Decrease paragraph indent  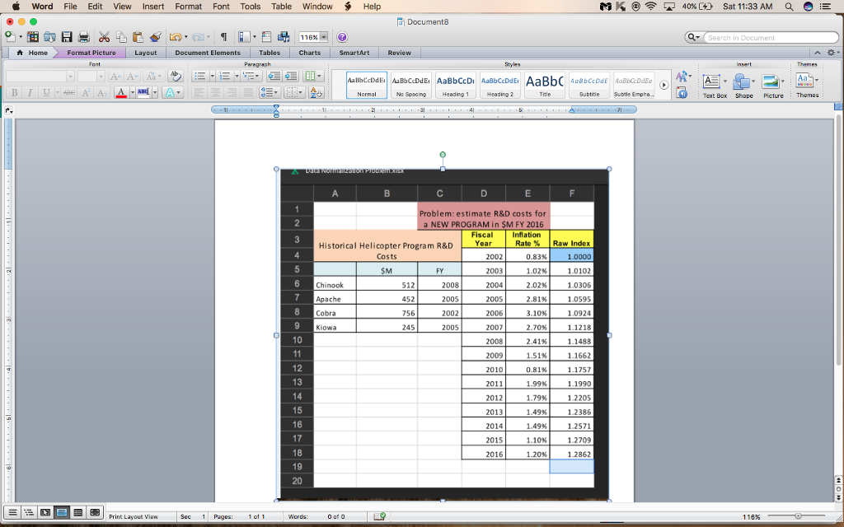274,76
